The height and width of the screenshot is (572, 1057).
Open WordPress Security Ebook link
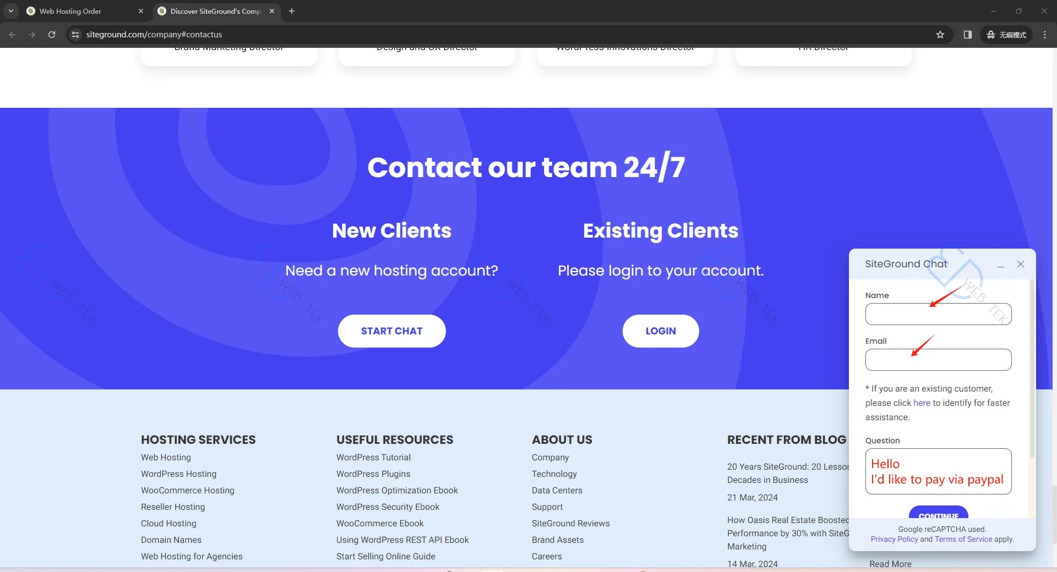pos(388,507)
